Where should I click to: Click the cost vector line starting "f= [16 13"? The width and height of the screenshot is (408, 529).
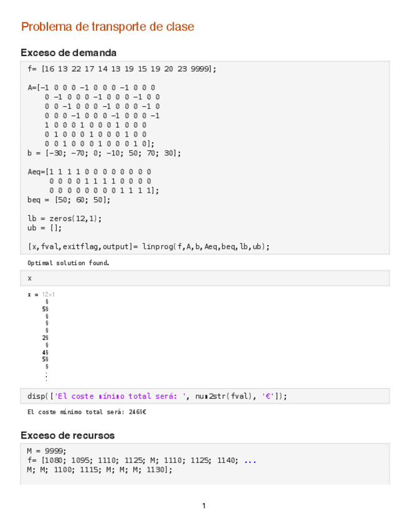121,69
